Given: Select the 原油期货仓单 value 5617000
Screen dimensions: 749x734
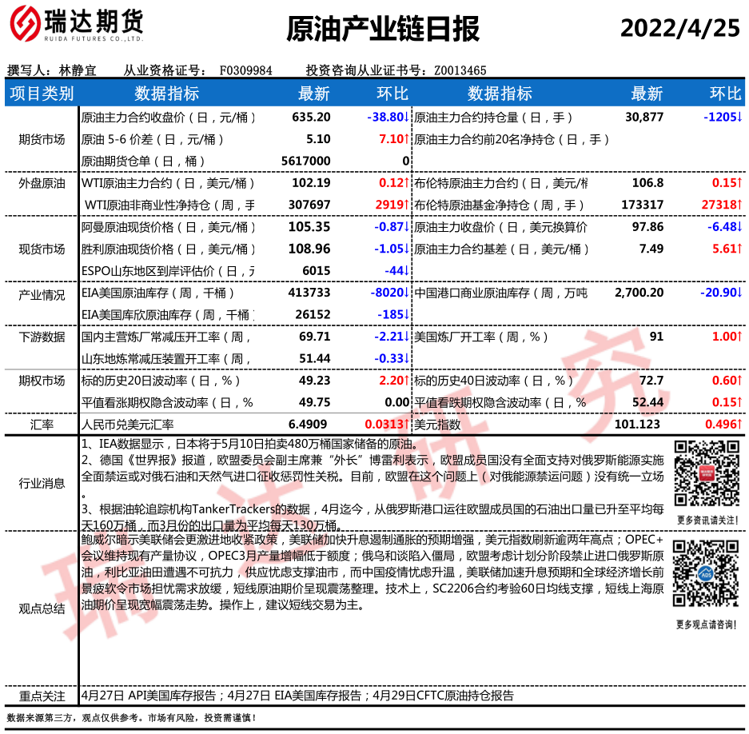Looking at the screenshot, I should (x=305, y=161).
